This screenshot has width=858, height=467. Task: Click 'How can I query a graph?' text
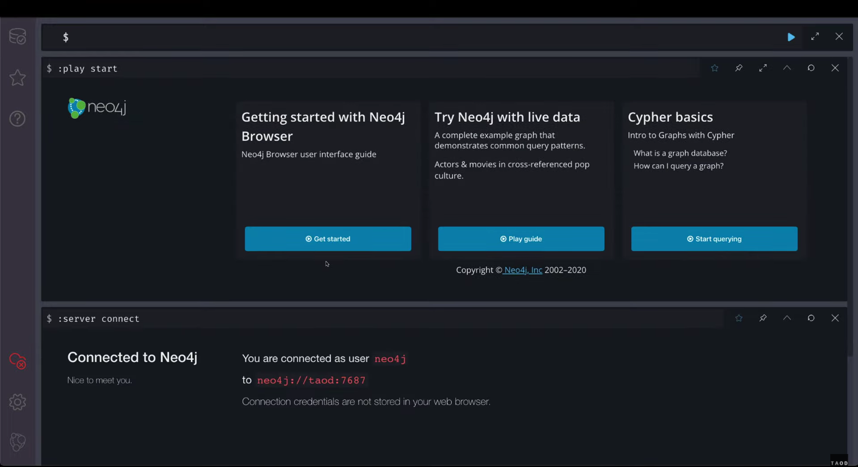coord(678,166)
